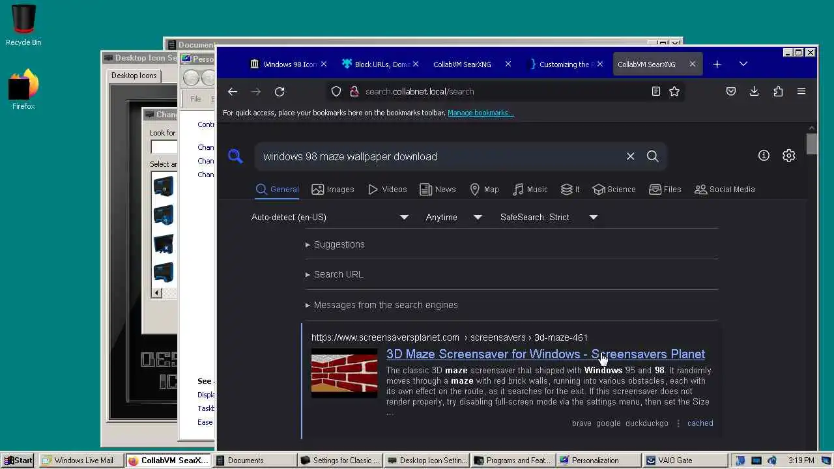Select fourth icon in Change Icon list
The width and height of the screenshot is (834, 469).
pyautogui.click(x=164, y=272)
